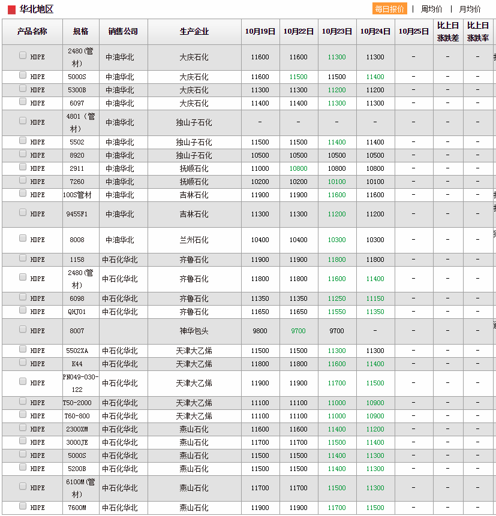Tick the HDPE 2300XM checkbox
Screen dimensions: 496x516
click(23, 427)
